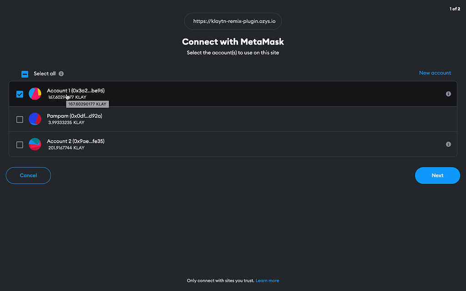Click the Cancel button
Viewport: 466px width, 291px height.
(x=28, y=176)
